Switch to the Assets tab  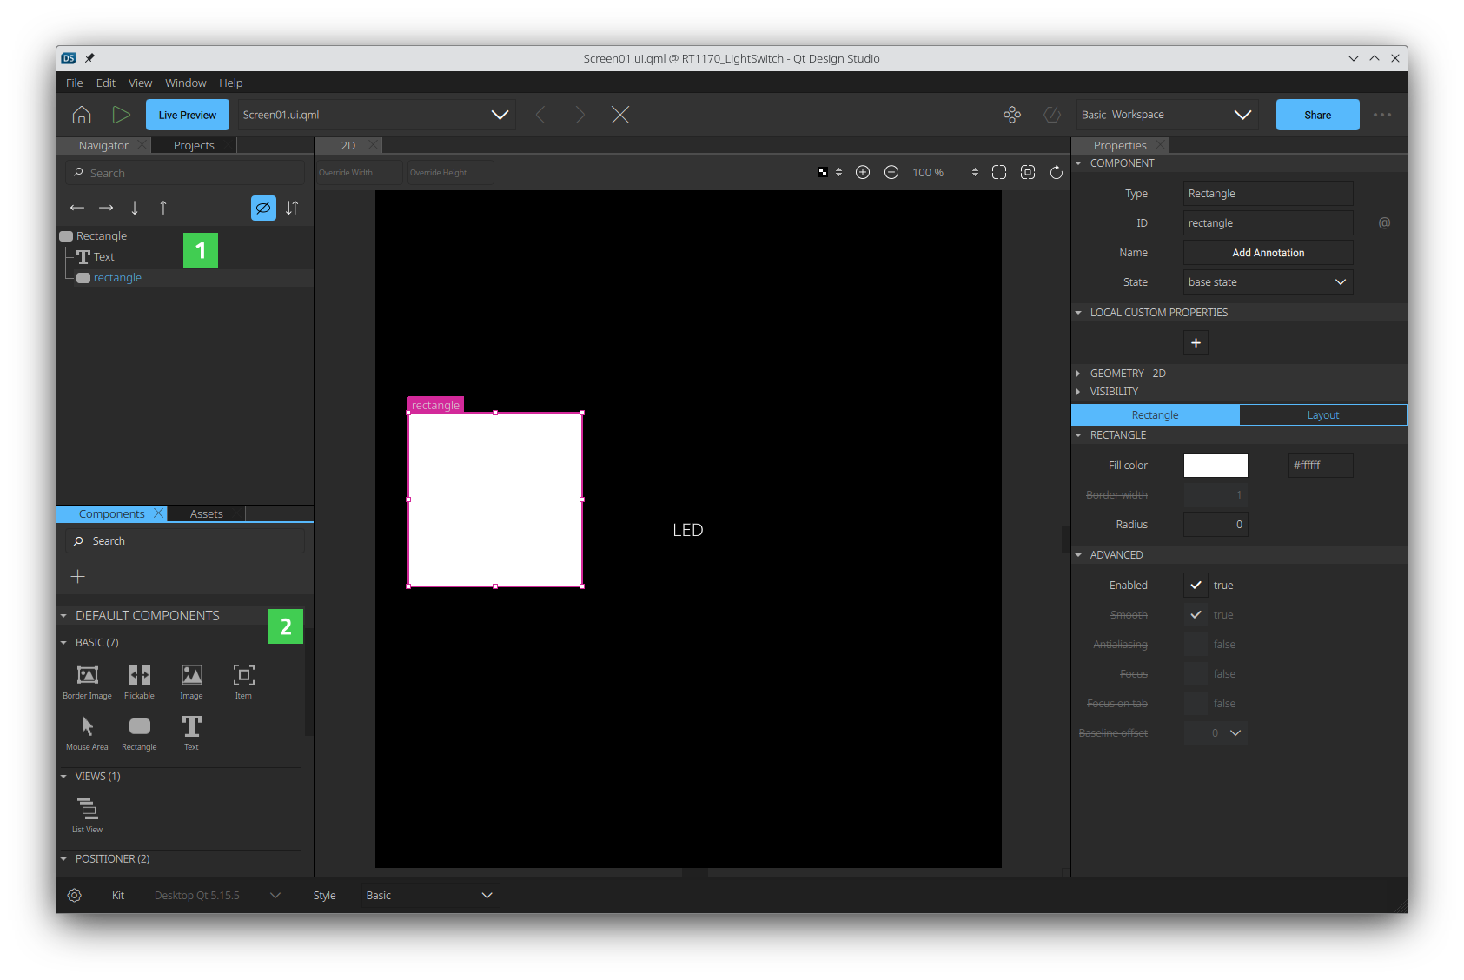pyautogui.click(x=206, y=513)
